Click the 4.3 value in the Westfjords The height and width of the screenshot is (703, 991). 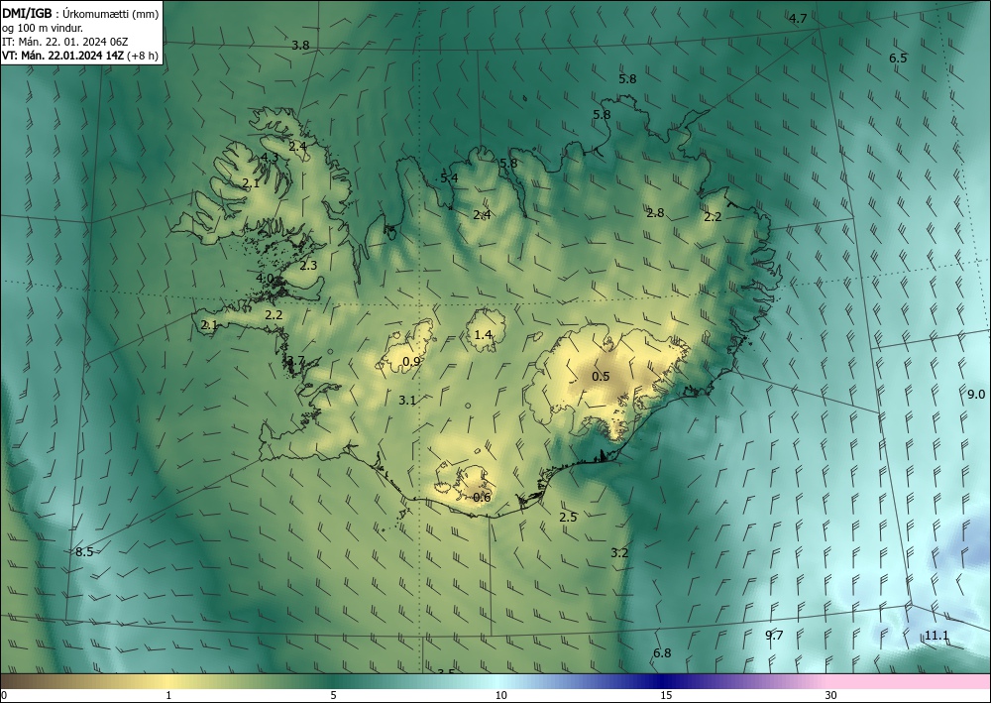[270, 158]
